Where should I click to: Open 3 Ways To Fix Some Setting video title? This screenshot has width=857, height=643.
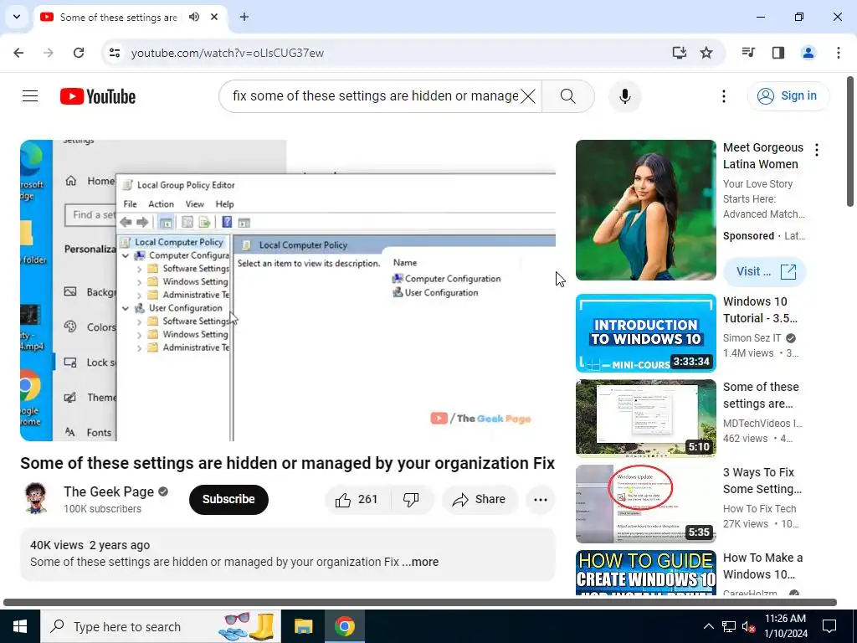tap(762, 481)
